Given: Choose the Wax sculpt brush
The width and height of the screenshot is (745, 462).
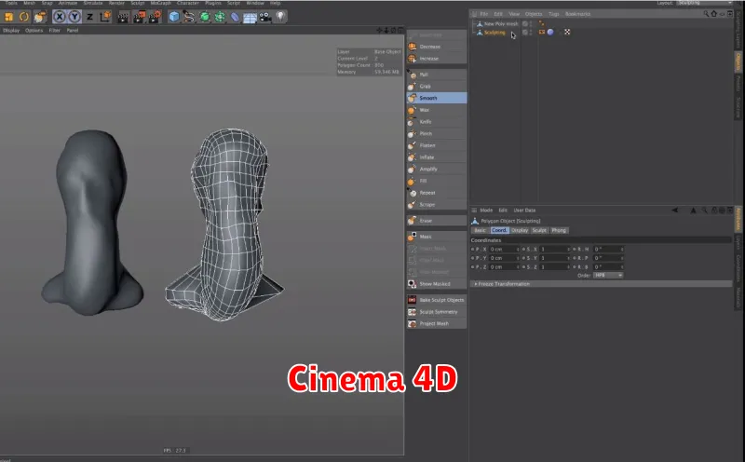Looking at the screenshot, I should pyautogui.click(x=436, y=110).
